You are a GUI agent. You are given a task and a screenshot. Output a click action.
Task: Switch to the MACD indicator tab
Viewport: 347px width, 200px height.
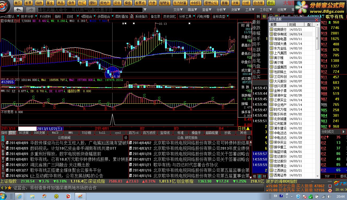point(55,133)
